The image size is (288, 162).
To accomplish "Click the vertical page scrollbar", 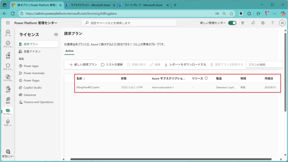I will [x=285, y=72].
